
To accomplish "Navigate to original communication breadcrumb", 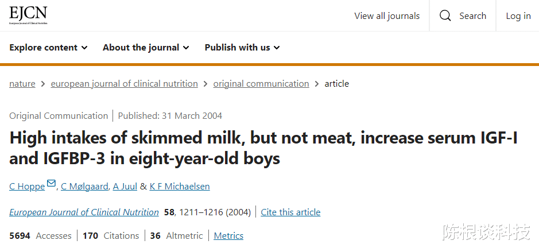I will [x=261, y=84].
